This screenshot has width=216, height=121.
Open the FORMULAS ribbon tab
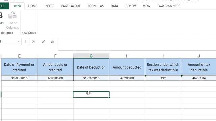click(96, 6)
